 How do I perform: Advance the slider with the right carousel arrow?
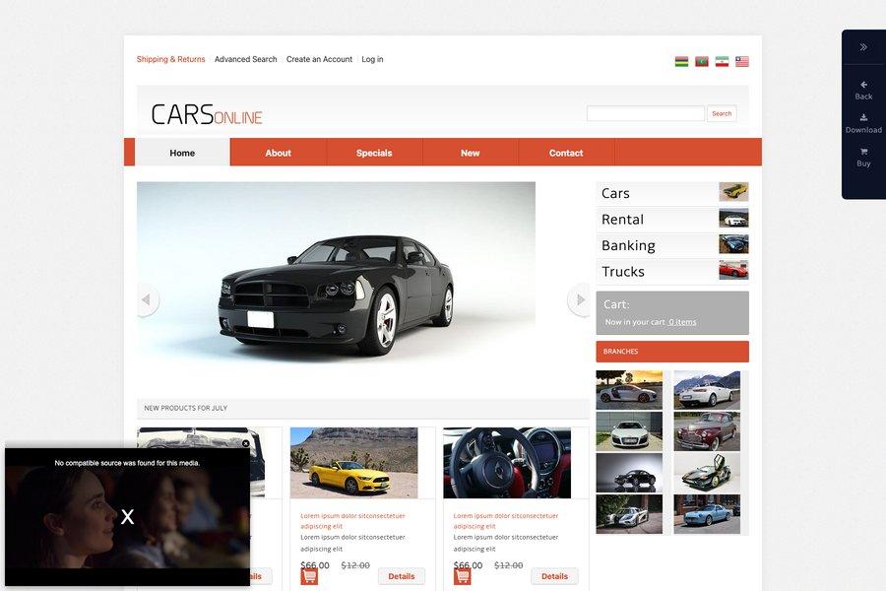pos(580,301)
